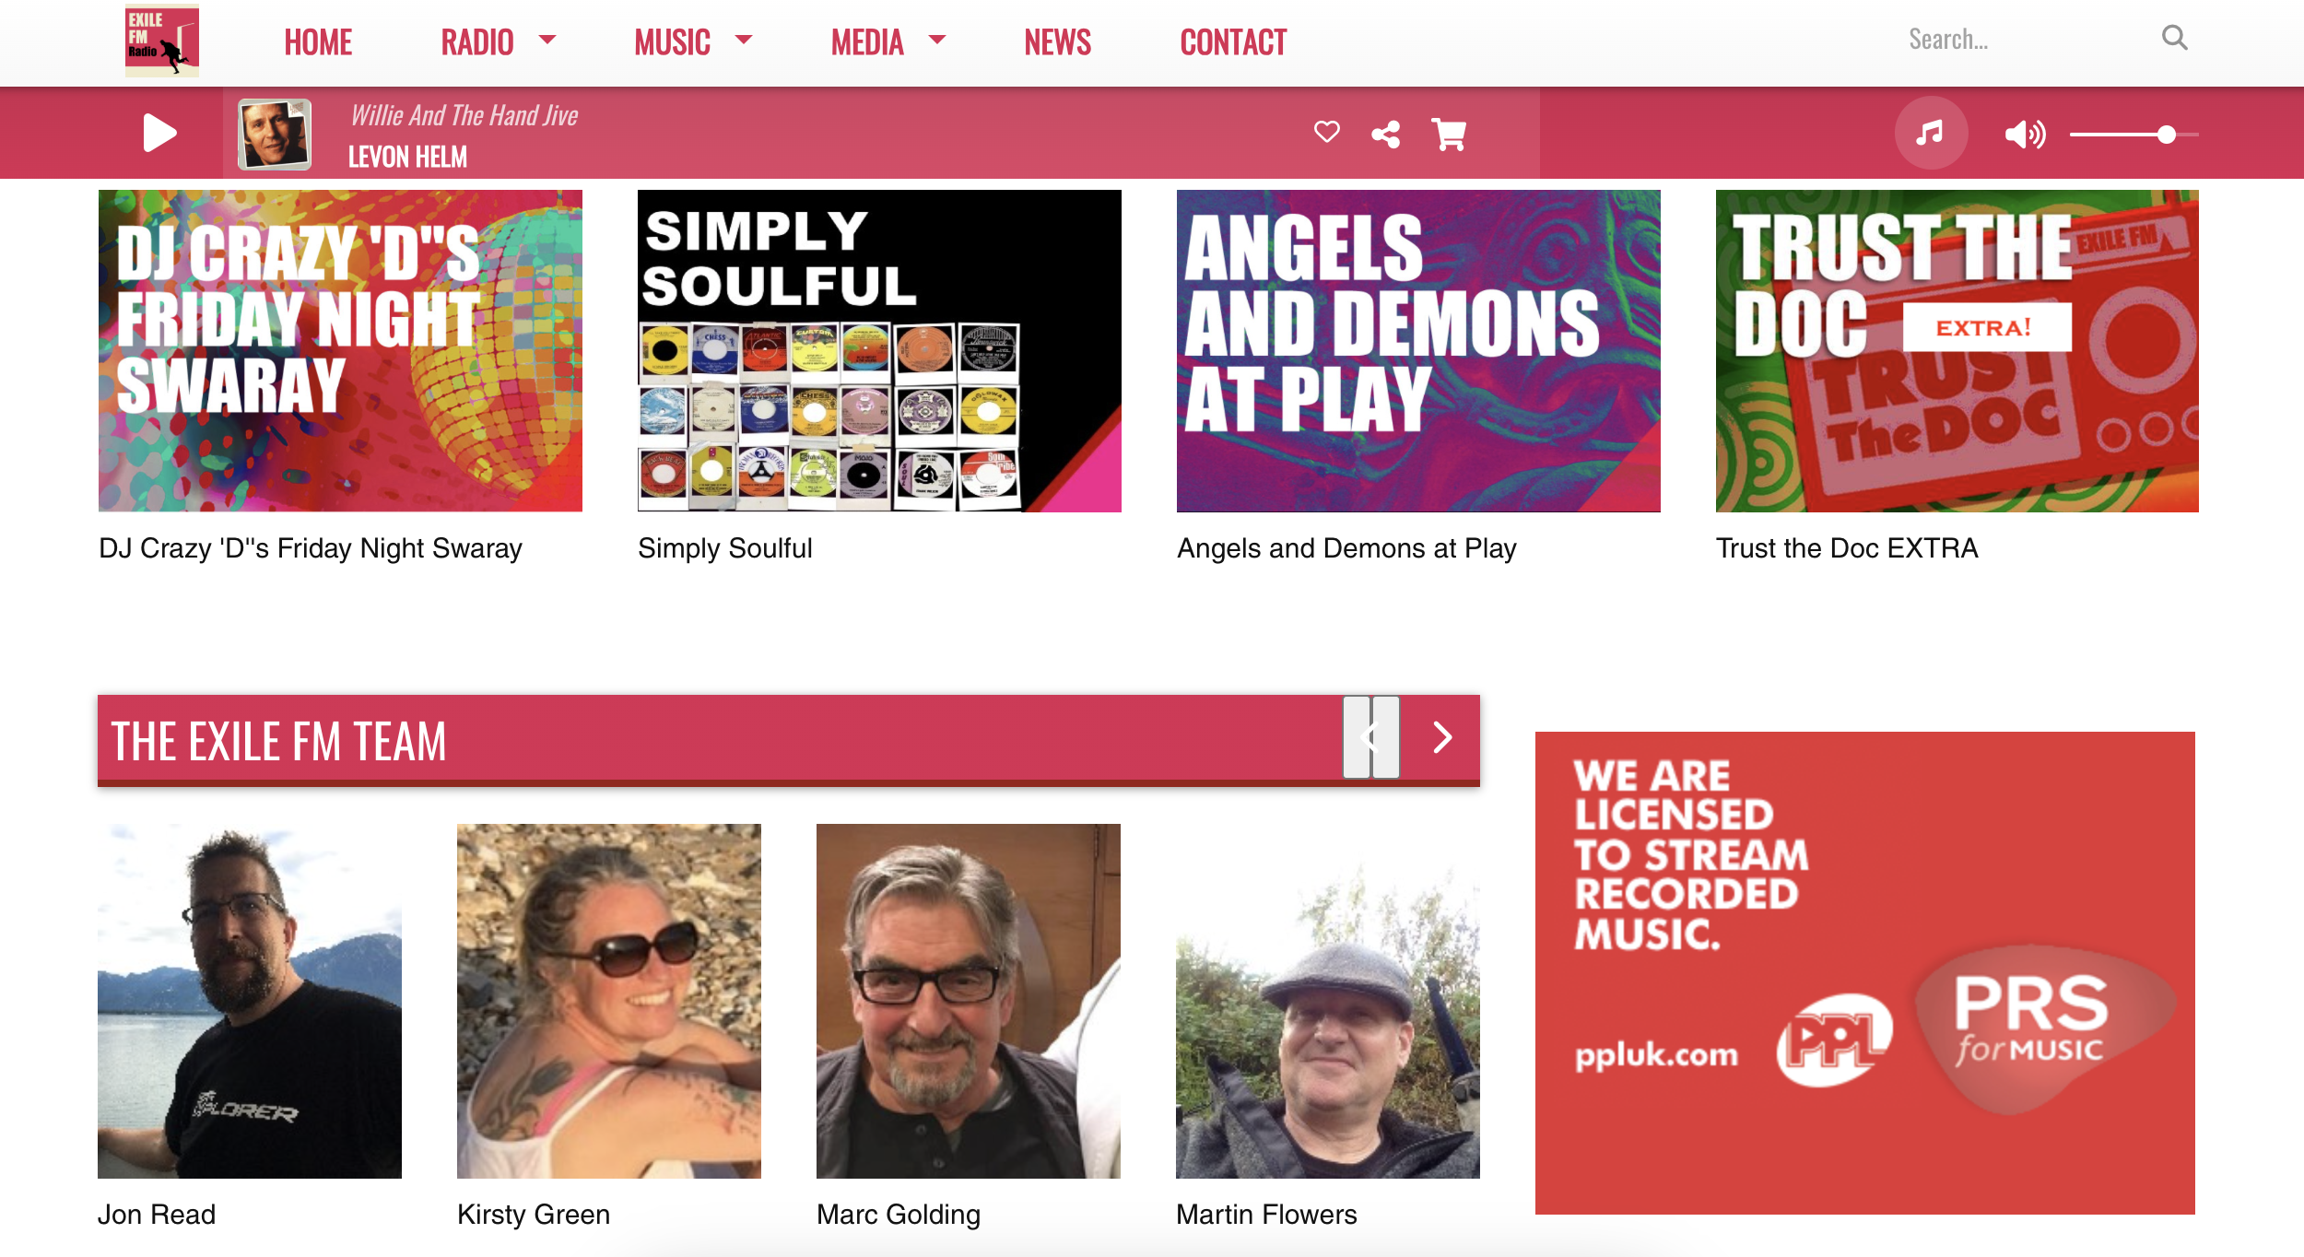2304x1257 pixels.
Task: Mute audio with the speaker icon
Action: (x=2025, y=135)
